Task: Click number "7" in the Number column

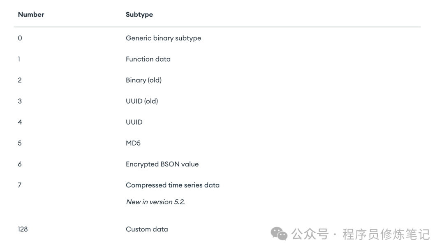Action: pos(20,185)
